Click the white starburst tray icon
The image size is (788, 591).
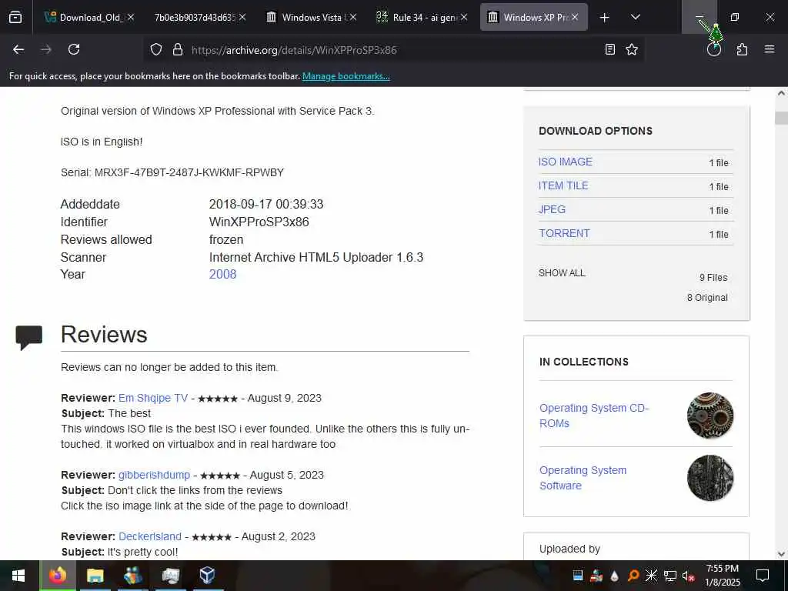pyautogui.click(x=651, y=576)
